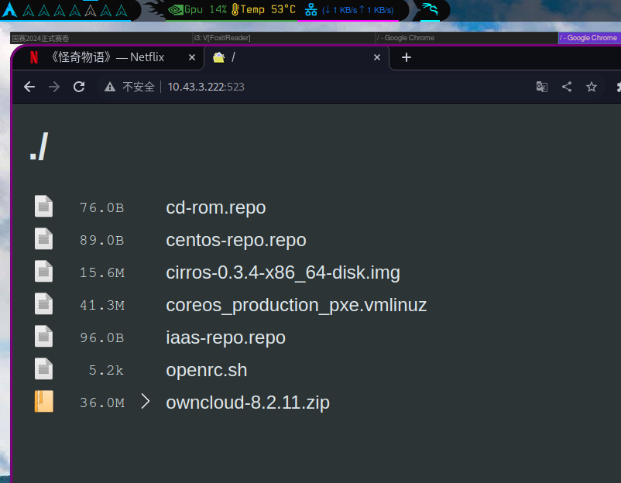Open the cirros disk image link
Viewport: 621px width, 483px height.
pos(283,272)
